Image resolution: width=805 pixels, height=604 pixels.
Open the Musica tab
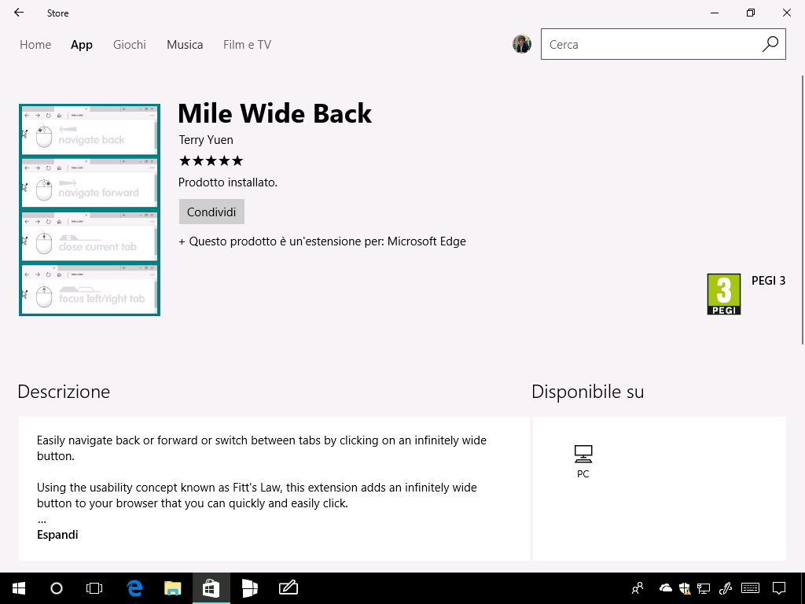[185, 45]
